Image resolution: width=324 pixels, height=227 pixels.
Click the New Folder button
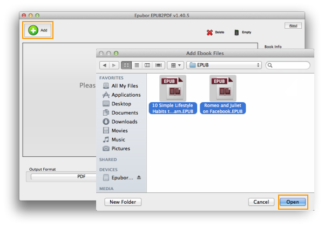click(123, 202)
